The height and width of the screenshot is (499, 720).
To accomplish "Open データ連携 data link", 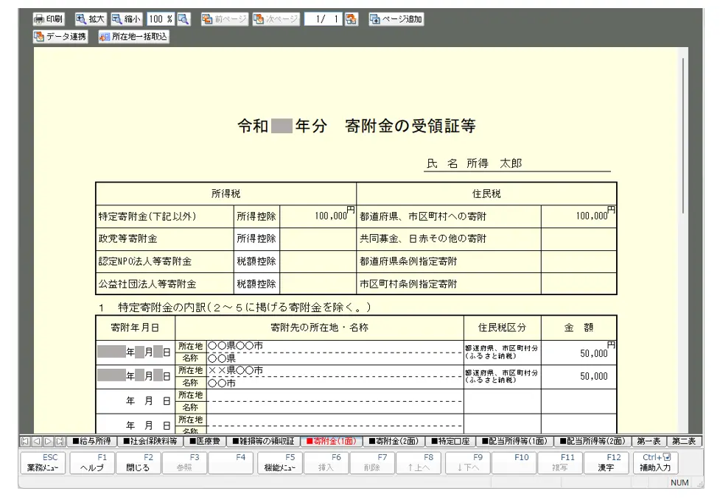I will pyautogui.click(x=60, y=37).
